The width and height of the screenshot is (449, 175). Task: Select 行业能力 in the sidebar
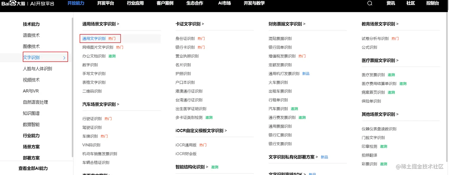coord(31,136)
